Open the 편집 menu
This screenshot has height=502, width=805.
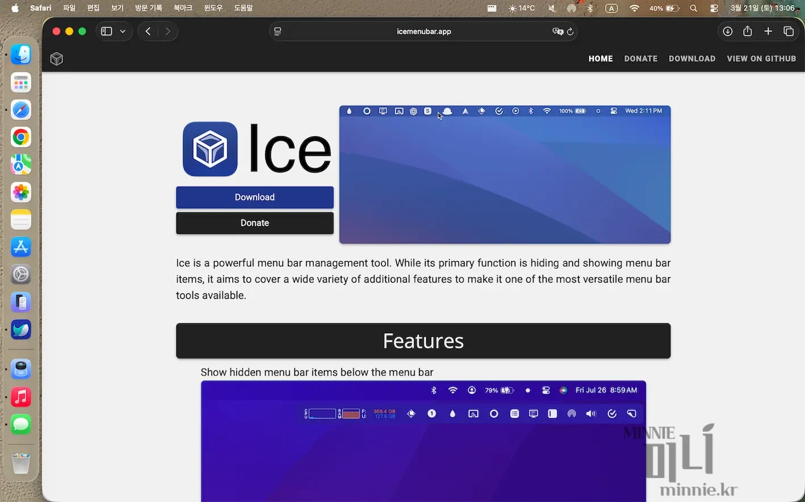tap(93, 8)
